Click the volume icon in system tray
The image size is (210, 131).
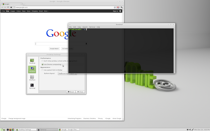click(190, 130)
